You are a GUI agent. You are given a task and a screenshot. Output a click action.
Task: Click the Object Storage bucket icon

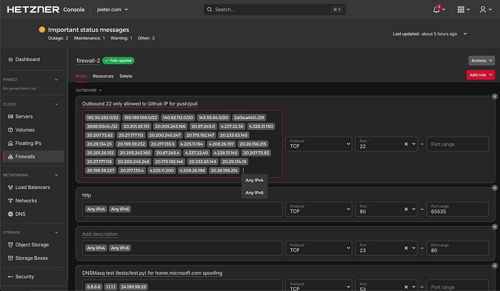10,245
